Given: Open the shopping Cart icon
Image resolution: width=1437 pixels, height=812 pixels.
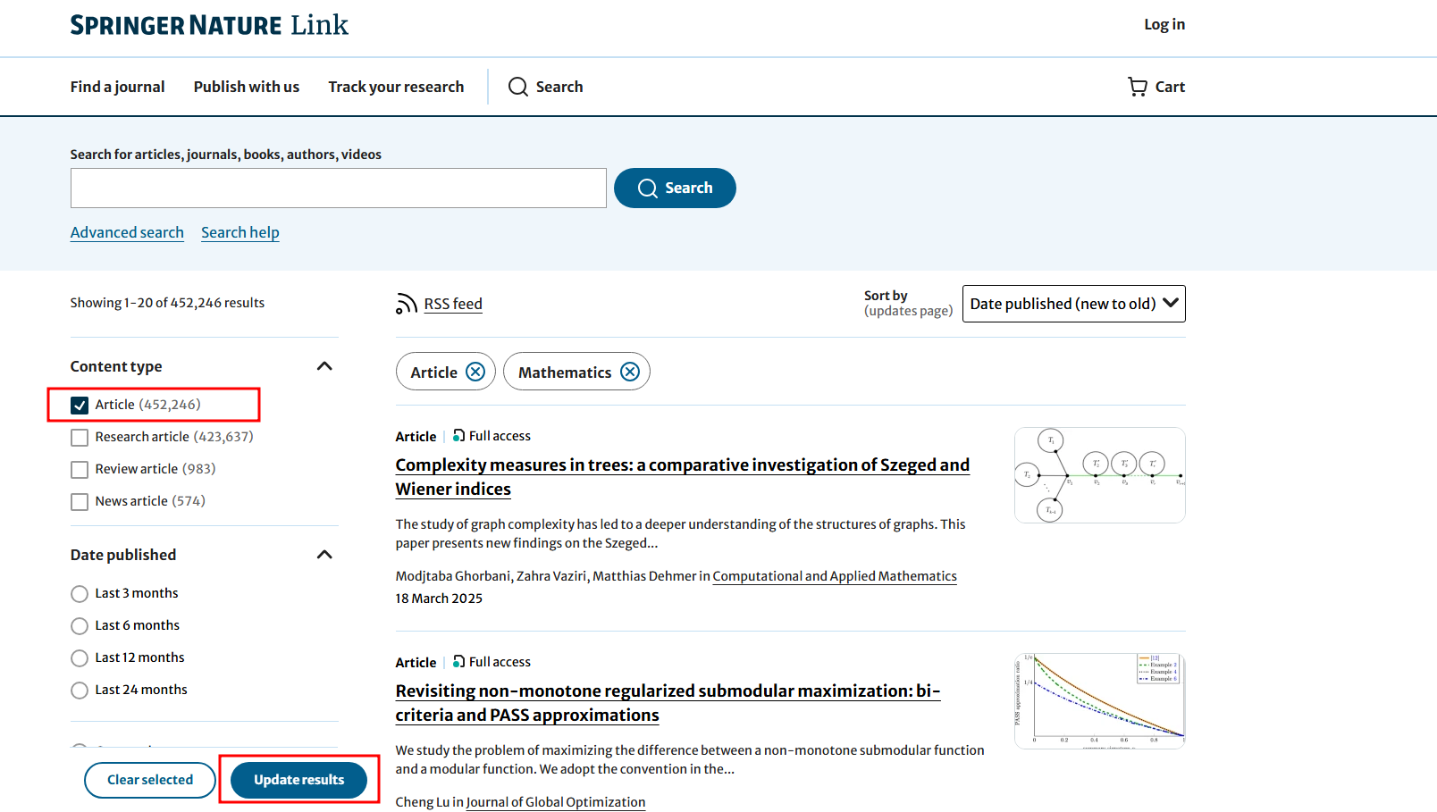Looking at the screenshot, I should pos(1138,87).
